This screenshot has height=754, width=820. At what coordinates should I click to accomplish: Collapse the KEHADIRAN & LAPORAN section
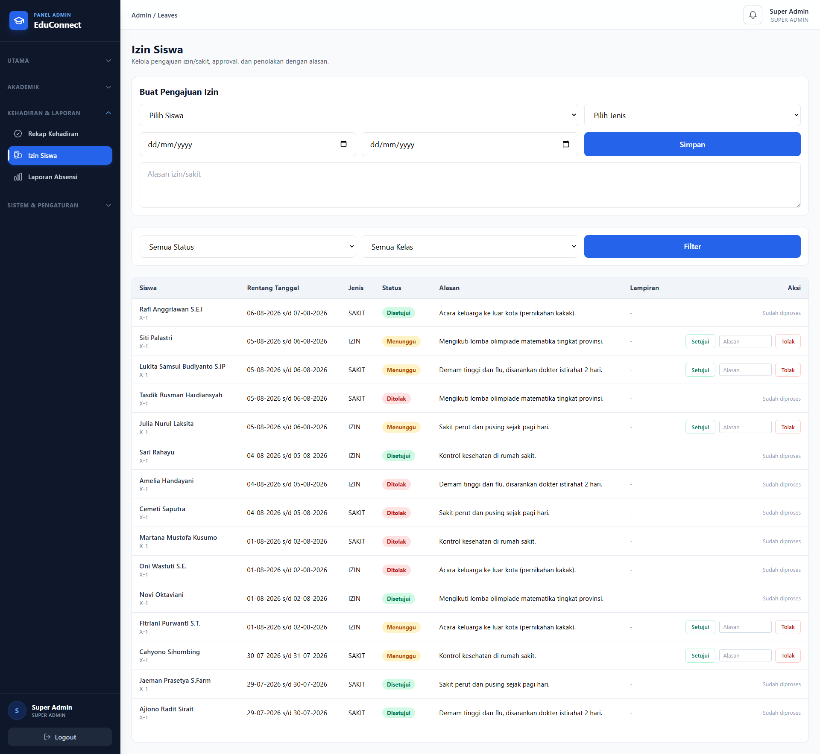click(60, 113)
